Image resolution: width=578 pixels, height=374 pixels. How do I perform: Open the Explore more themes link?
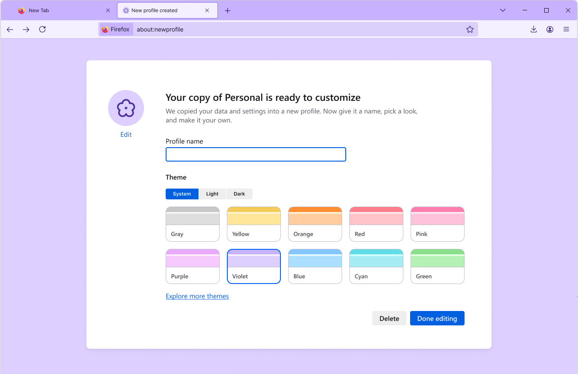(x=197, y=296)
